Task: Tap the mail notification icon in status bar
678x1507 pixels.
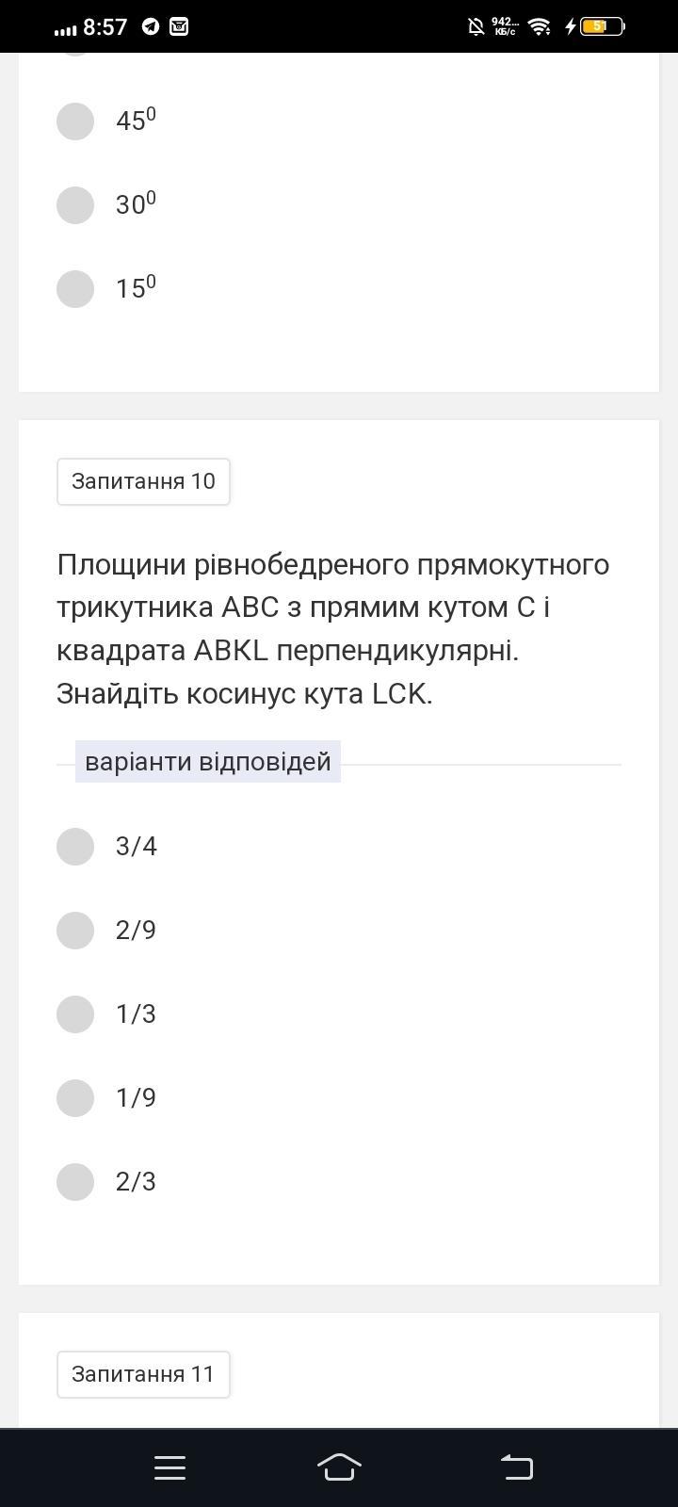Action: point(179,26)
